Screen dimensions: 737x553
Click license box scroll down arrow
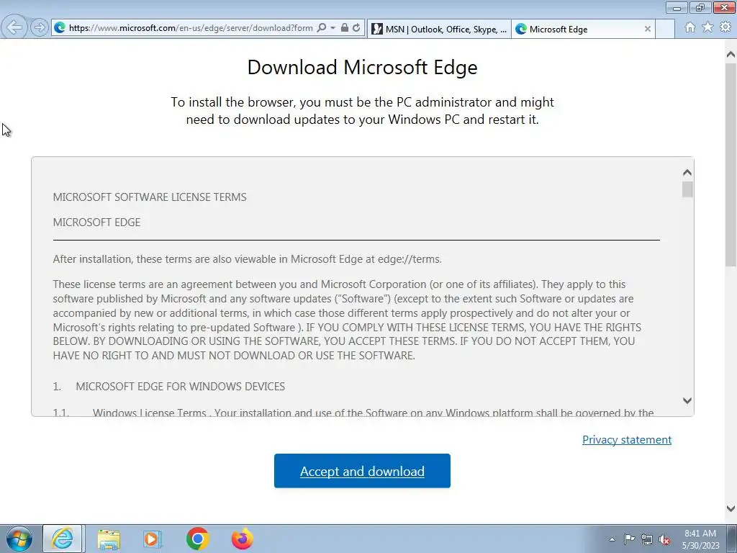687,400
